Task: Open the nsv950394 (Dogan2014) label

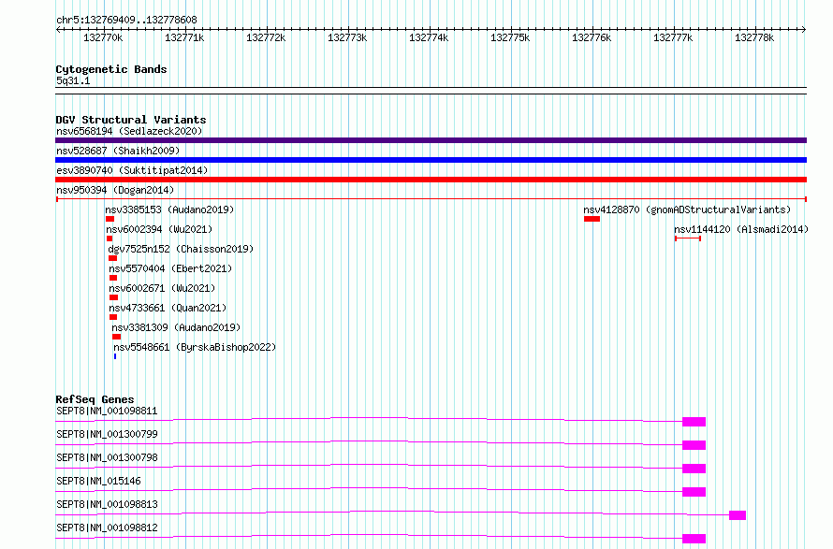Action: coord(115,190)
